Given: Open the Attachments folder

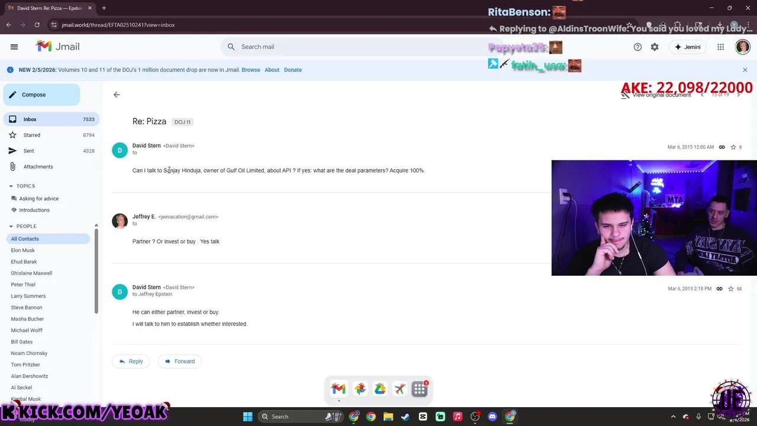Looking at the screenshot, I should click(51, 167).
